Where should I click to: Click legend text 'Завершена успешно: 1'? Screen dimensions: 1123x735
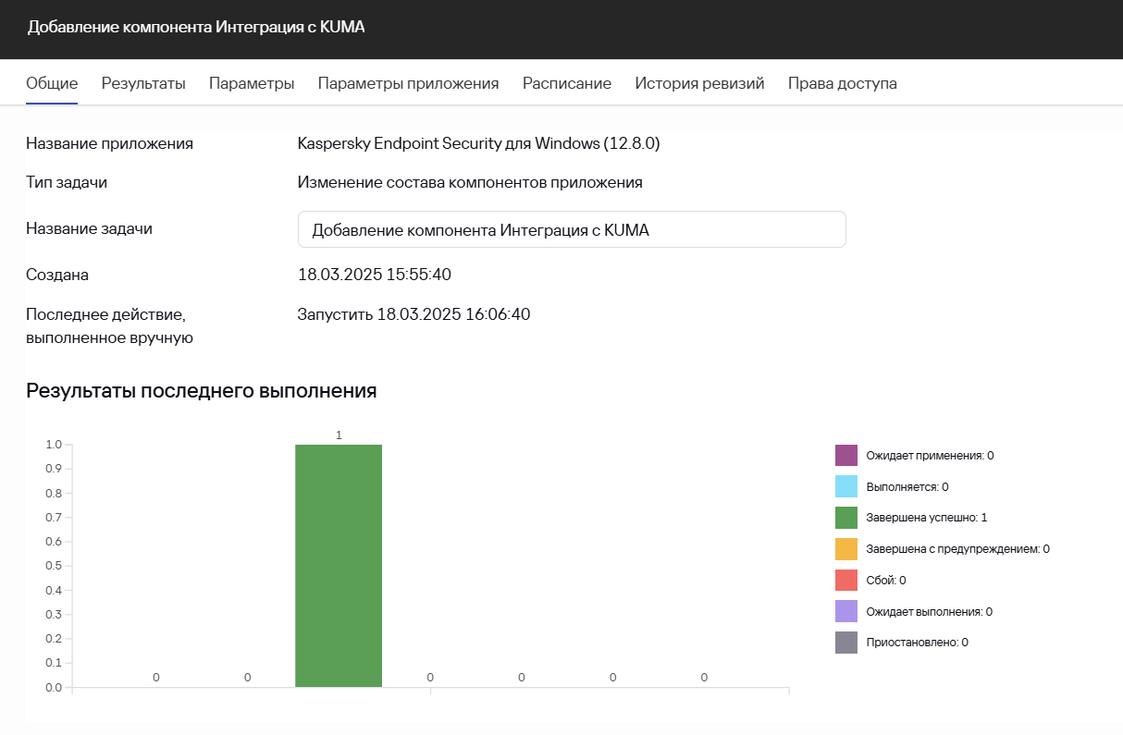tap(927, 518)
